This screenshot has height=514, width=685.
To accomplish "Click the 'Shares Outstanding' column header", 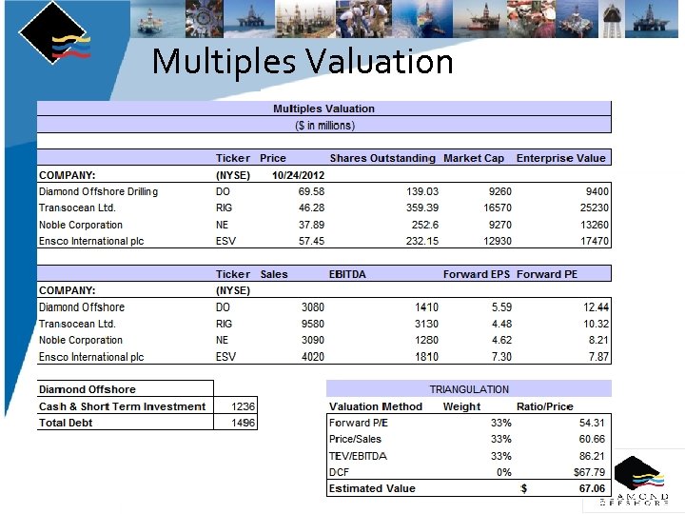I will tap(382, 158).
